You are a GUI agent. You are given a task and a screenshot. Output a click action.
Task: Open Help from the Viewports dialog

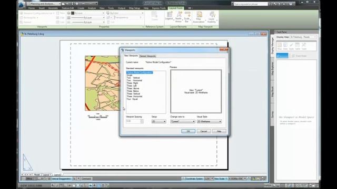point(219,131)
